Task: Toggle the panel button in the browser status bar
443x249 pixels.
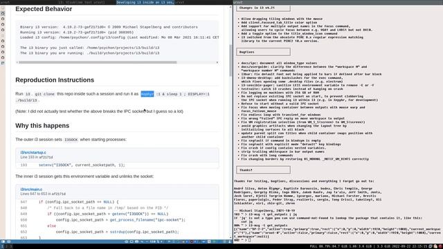Action: point(3,241)
